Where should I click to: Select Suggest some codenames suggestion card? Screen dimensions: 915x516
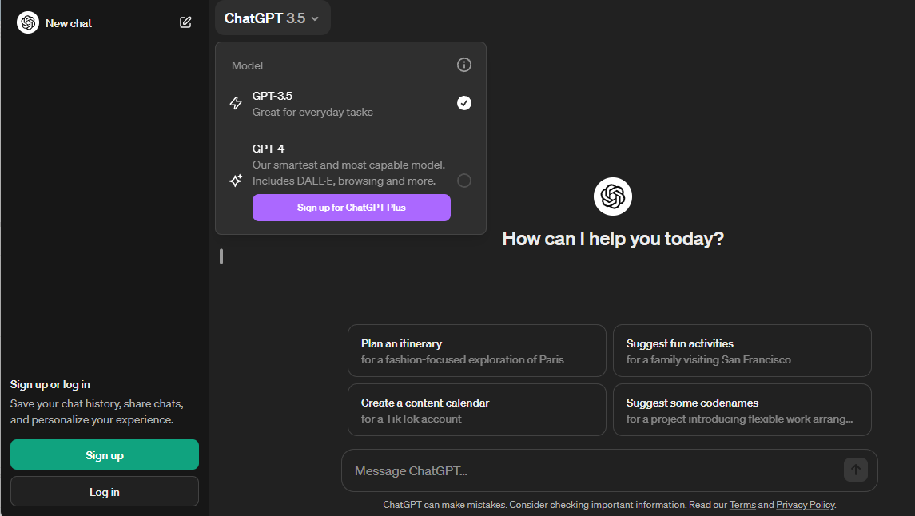click(742, 410)
